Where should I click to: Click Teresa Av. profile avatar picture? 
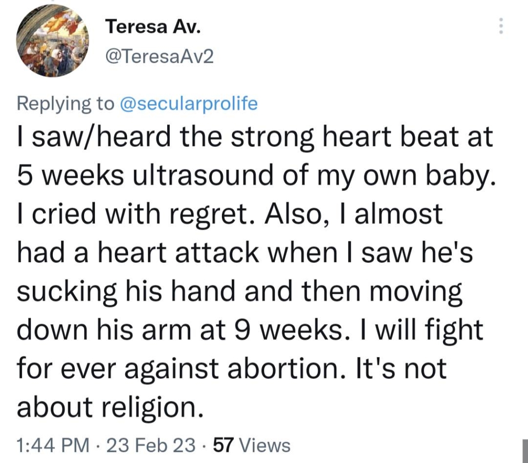click(x=53, y=41)
